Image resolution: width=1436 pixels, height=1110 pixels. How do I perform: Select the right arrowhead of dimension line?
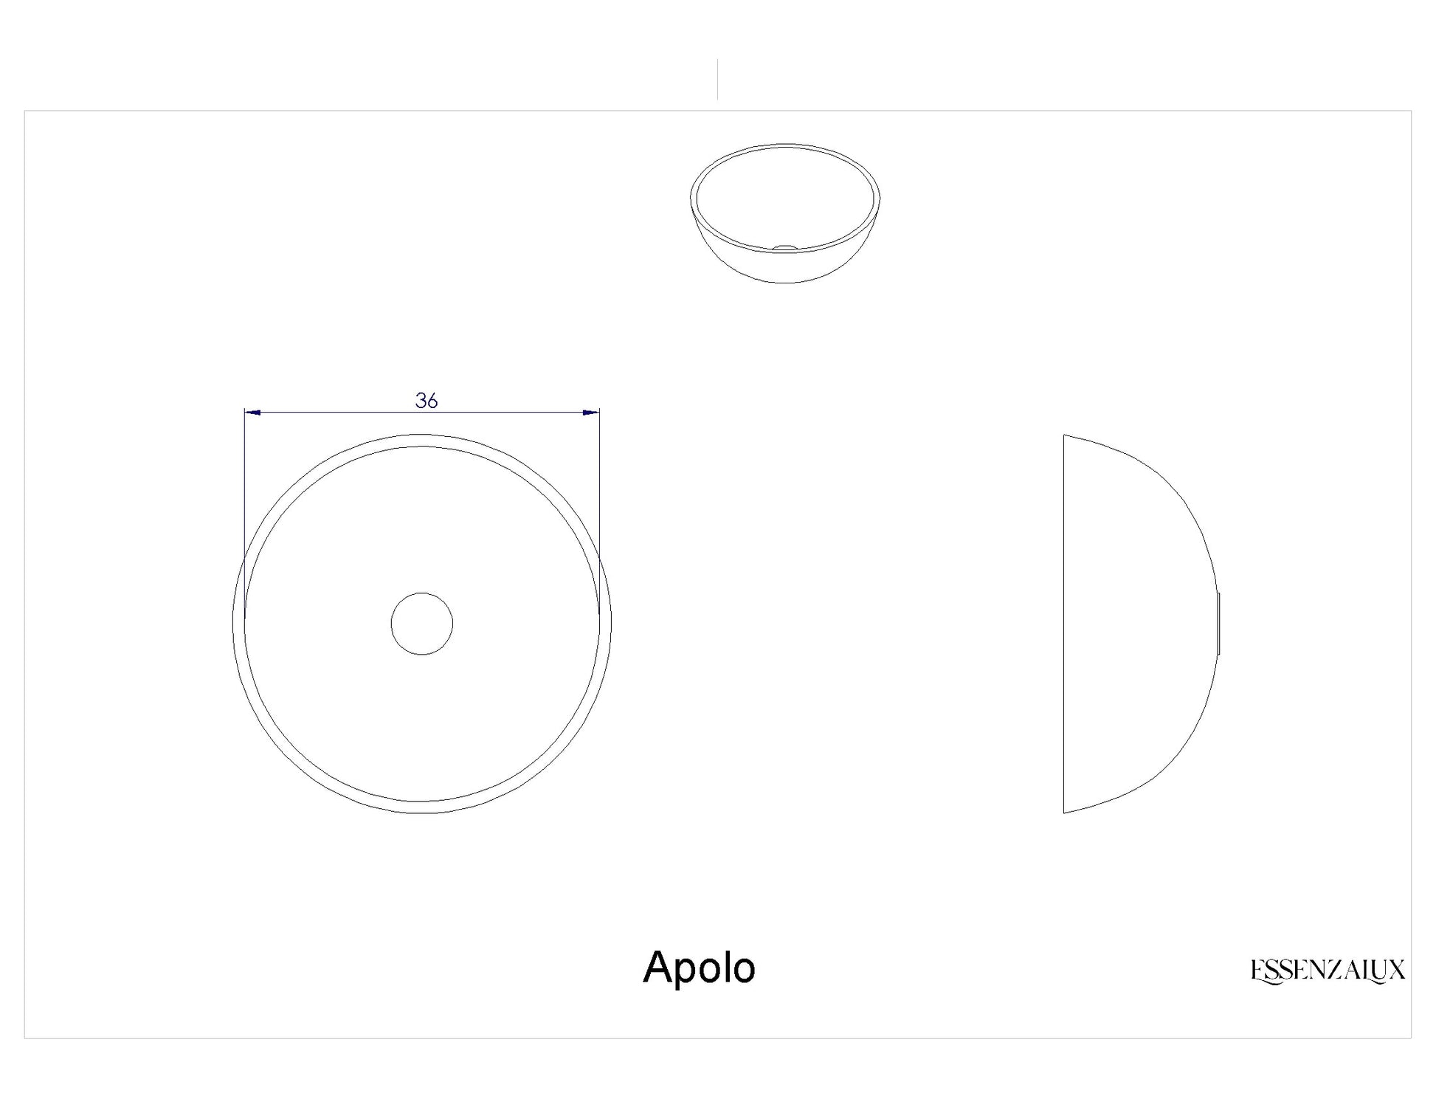point(591,413)
